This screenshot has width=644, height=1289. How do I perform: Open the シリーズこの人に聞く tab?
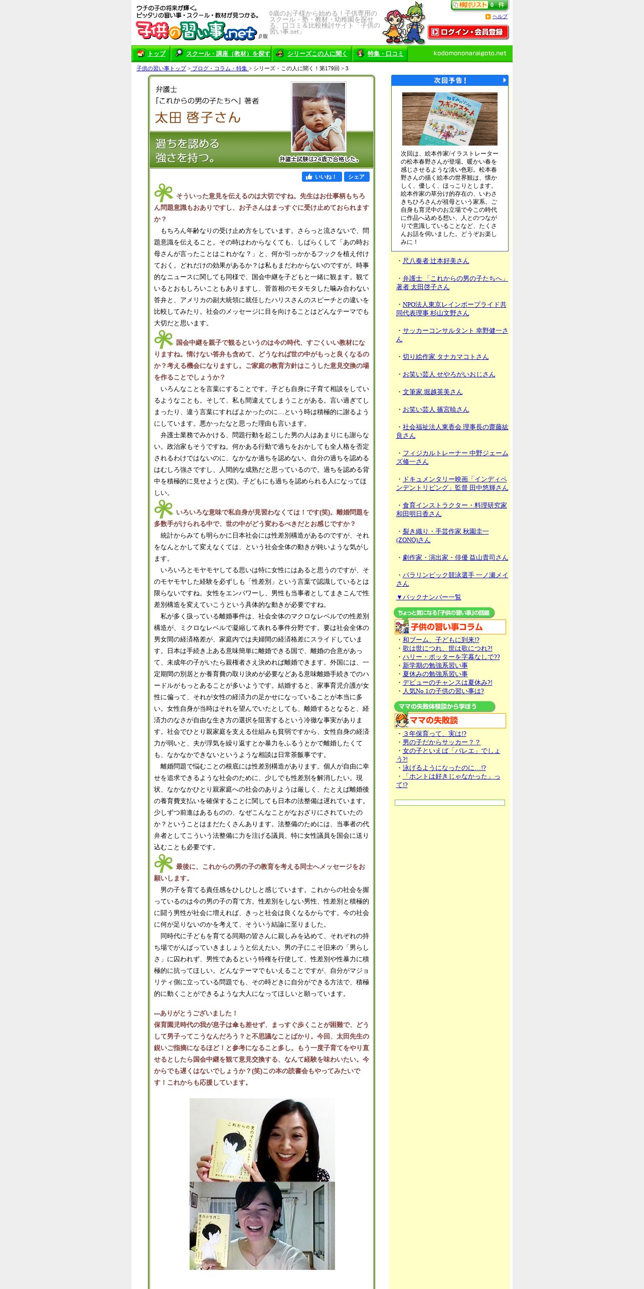[x=312, y=53]
